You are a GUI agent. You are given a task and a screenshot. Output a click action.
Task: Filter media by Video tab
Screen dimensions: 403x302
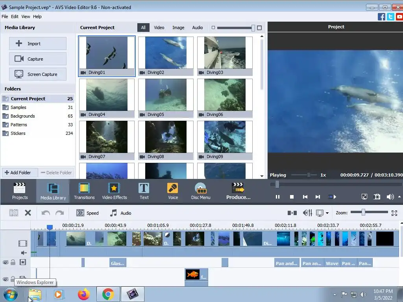tap(159, 28)
